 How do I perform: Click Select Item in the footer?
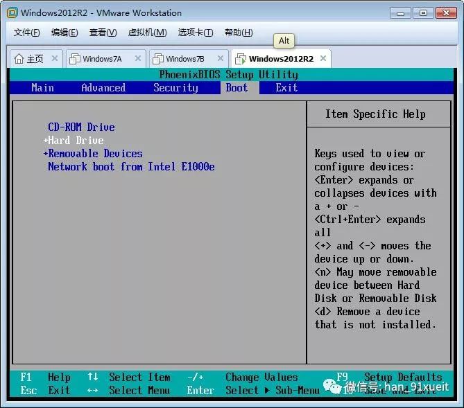click(x=139, y=378)
